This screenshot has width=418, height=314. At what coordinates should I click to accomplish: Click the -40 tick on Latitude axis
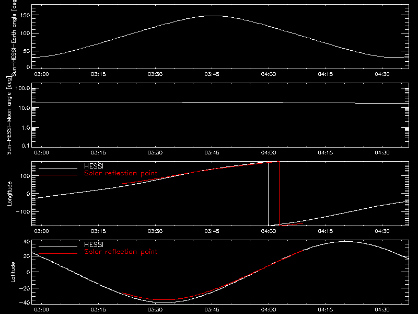coord(25,303)
